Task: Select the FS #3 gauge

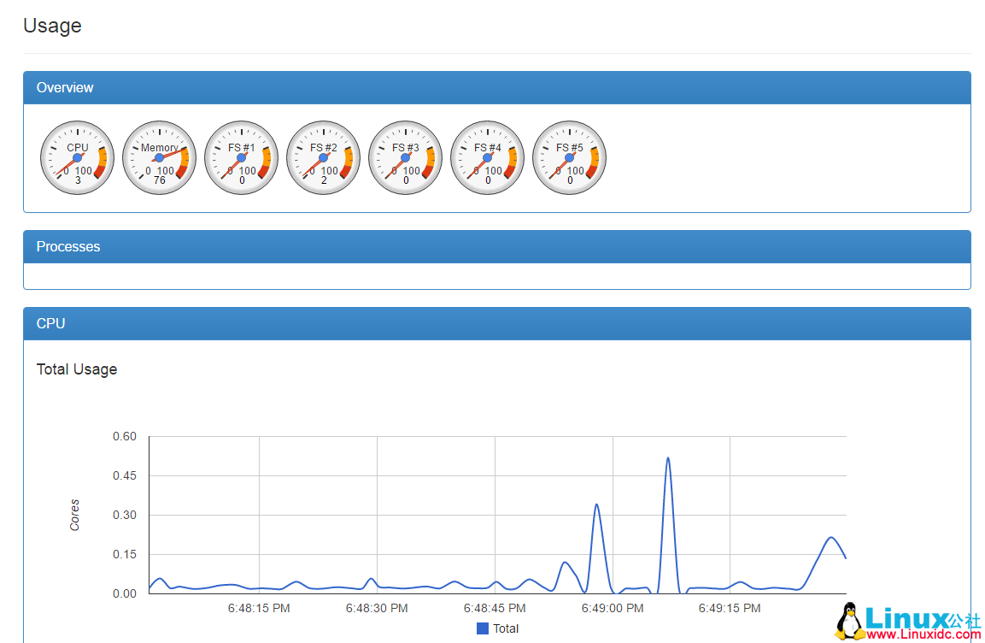Action: click(x=405, y=158)
